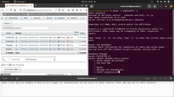Open the With selected dropdown
Screen dimensions: 174x97
40,60
